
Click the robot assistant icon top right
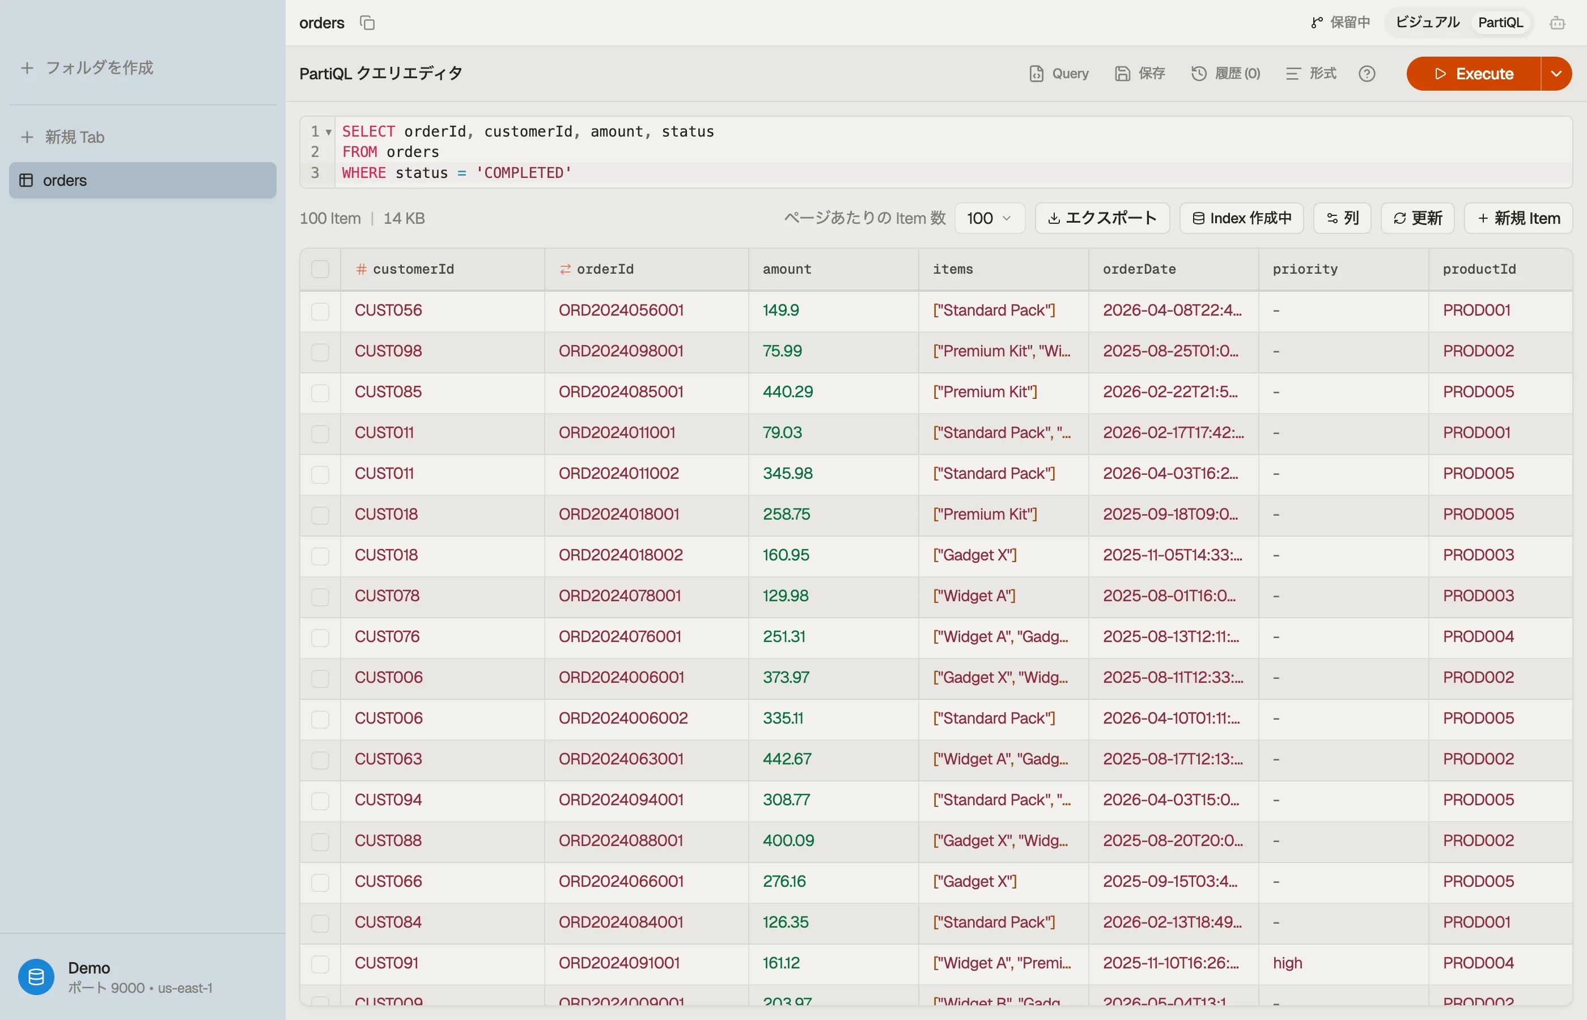pos(1557,23)
